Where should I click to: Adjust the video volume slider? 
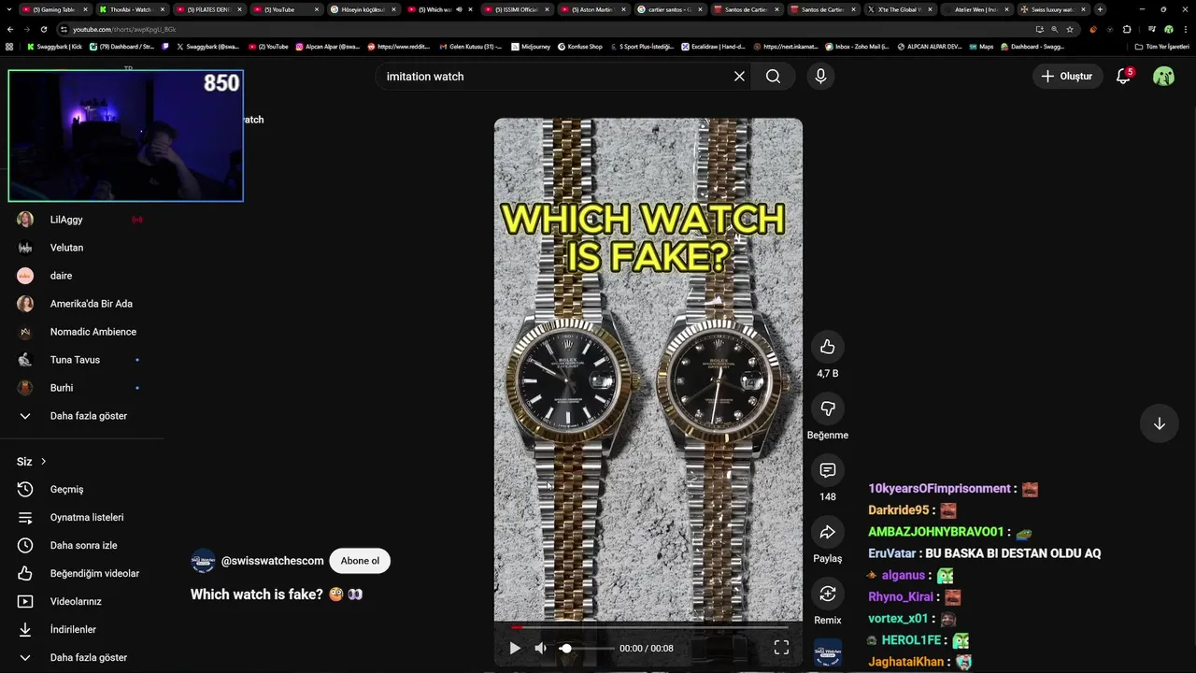click(588, 648)
